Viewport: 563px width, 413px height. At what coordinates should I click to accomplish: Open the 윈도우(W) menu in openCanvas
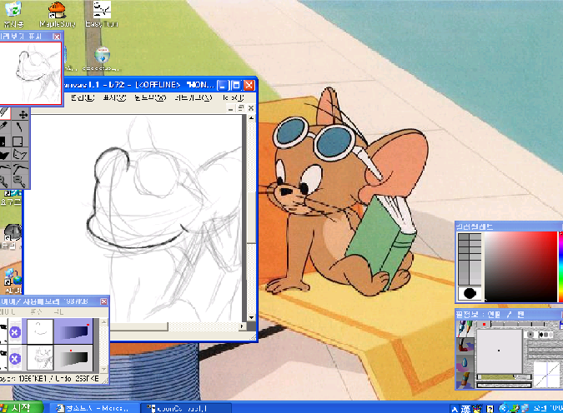[150, 97]
